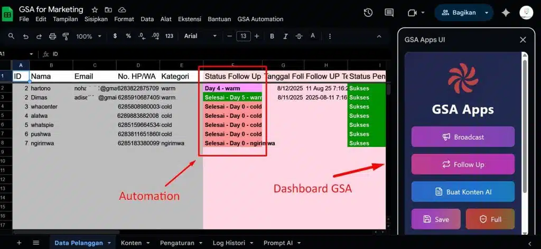Open the File menu

pos(24,20)
